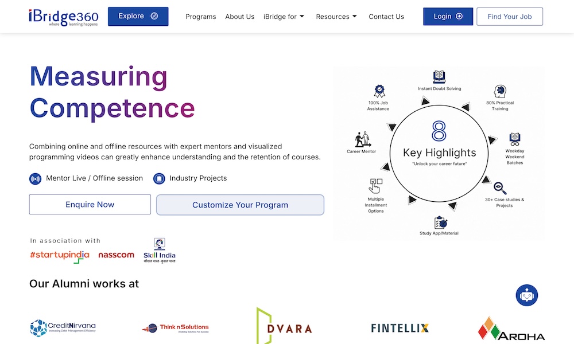Click the Industry Projects icon
Screen dimensions: 574x344
[159, 178]
